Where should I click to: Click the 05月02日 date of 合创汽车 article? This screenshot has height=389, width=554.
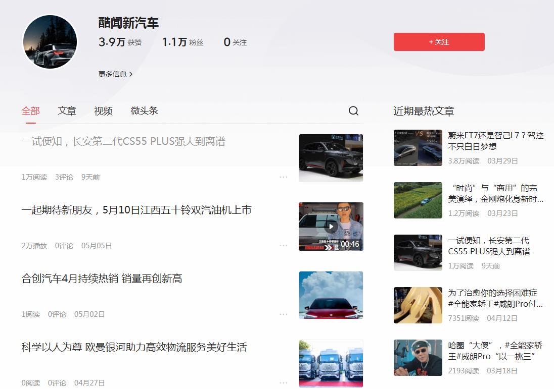[x=89, y=314]
